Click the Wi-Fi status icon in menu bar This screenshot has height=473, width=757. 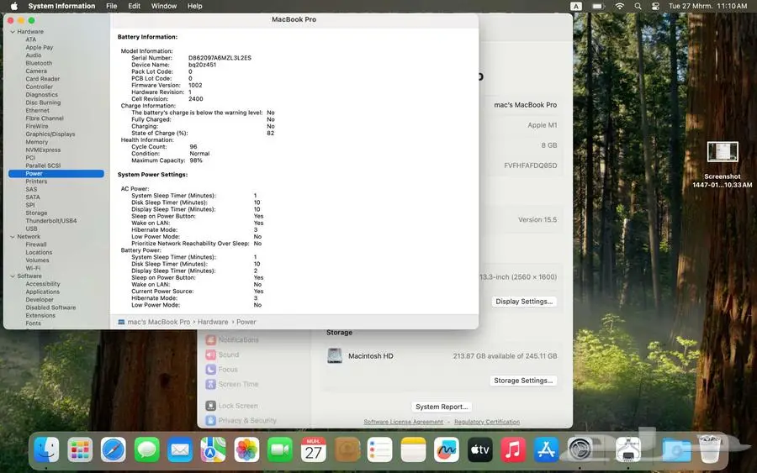pyautogui.click(x=619, y=6)
